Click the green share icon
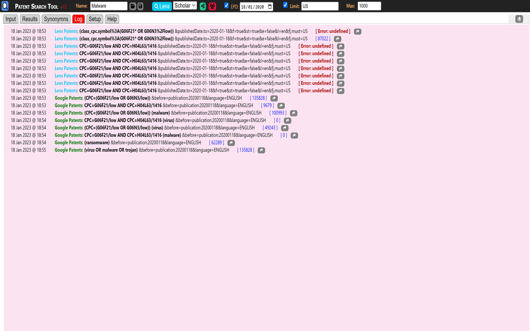The width and height of the screenshot is (530, 331). click(x=203, y=6)
